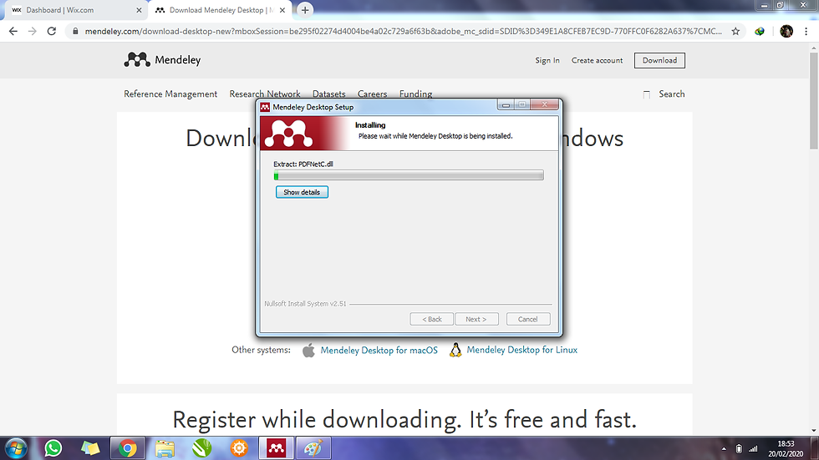Click the battery tray icon
The width and height of the screenshot is (819, 460).
[x=739, y=448]
